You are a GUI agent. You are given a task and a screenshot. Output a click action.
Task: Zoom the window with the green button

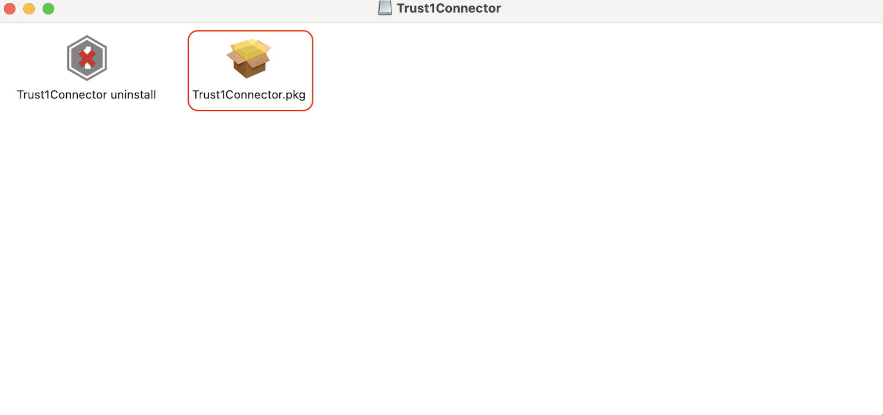click(49, 8)
